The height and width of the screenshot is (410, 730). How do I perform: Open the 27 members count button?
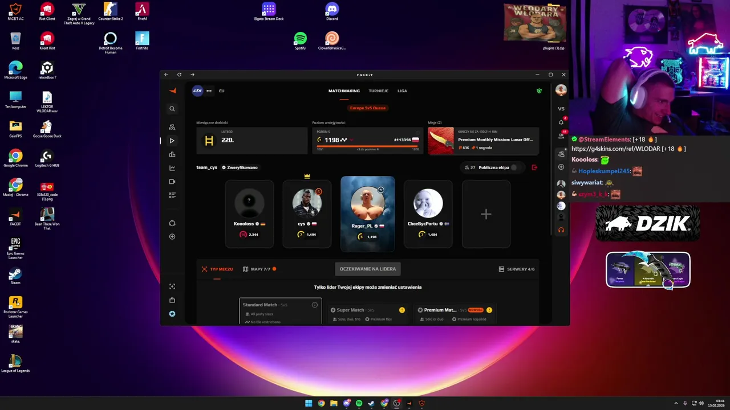pyautogui.click(x=470, y=167)
